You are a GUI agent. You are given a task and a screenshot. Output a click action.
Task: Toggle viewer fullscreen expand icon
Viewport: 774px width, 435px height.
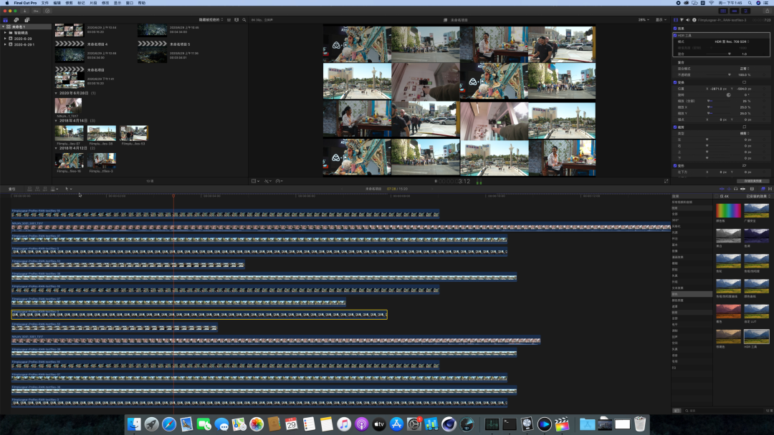click(x=666, y=181)
